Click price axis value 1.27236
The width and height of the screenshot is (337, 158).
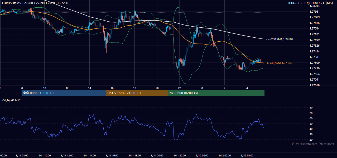click(x=315, y=68)
